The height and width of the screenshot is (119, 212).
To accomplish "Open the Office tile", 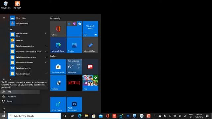I will 58,29.
